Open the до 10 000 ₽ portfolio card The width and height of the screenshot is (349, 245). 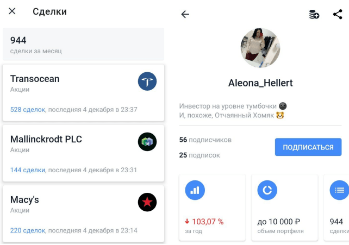[284, 208]
